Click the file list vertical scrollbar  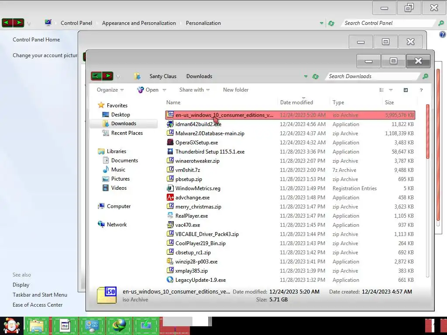pyautogui.click(x=427, y=191)
